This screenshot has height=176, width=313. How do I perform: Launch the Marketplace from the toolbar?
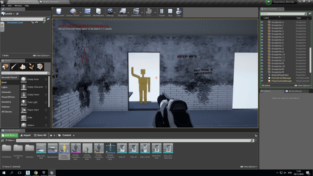pyautogui.click(x=98, y=12)
